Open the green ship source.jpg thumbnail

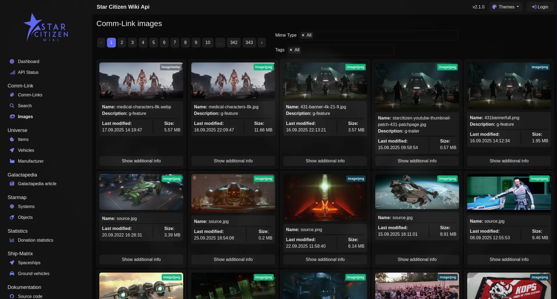coord(141,192)
